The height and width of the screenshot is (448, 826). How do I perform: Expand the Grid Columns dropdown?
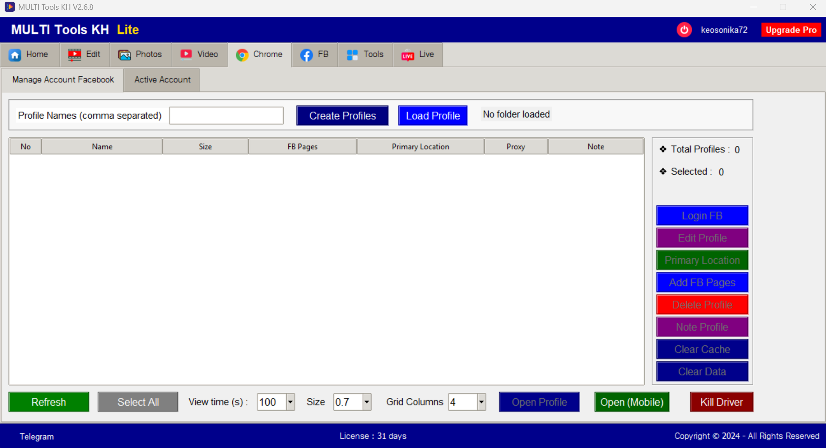click(x=480, y=402)
